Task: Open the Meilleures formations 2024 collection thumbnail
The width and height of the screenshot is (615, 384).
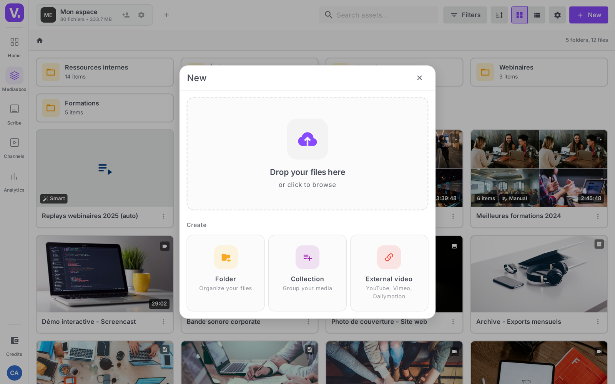Action: [x=539, y=169]
